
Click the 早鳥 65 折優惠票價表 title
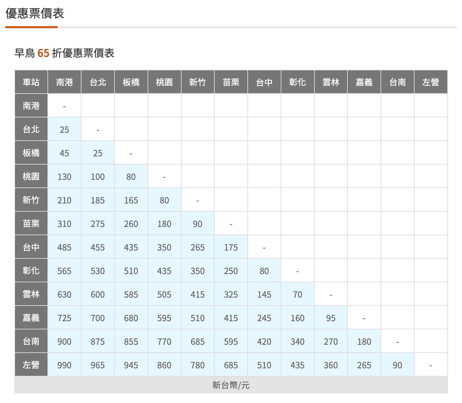point(64,53)
